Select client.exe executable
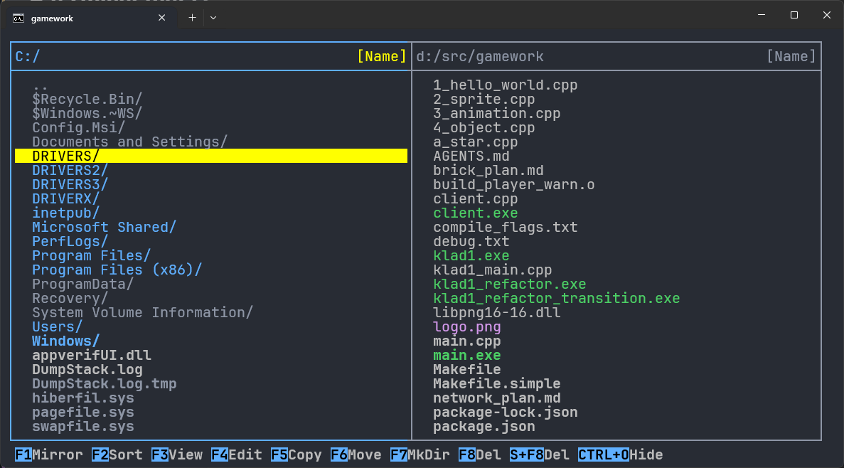This screenshot has height=468, width=844. pos(475,213)
